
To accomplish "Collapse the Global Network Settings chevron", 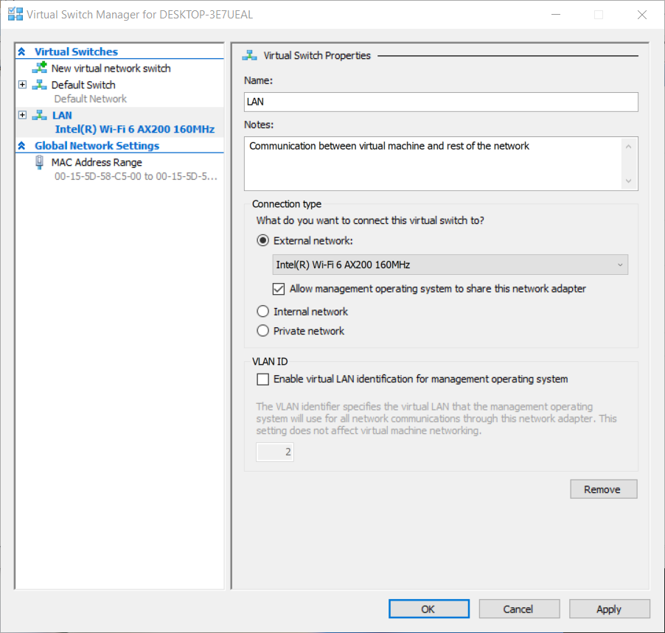I will point(22,146).
